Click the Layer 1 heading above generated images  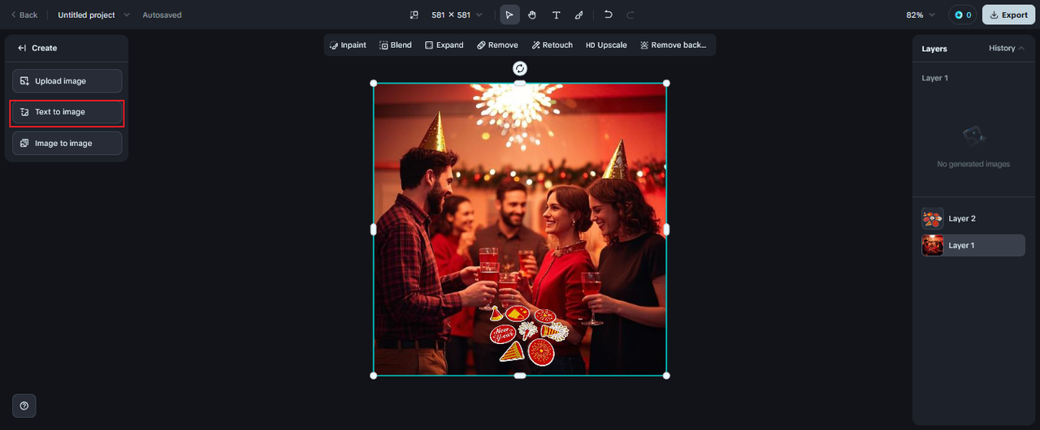(x=934, y=78)
